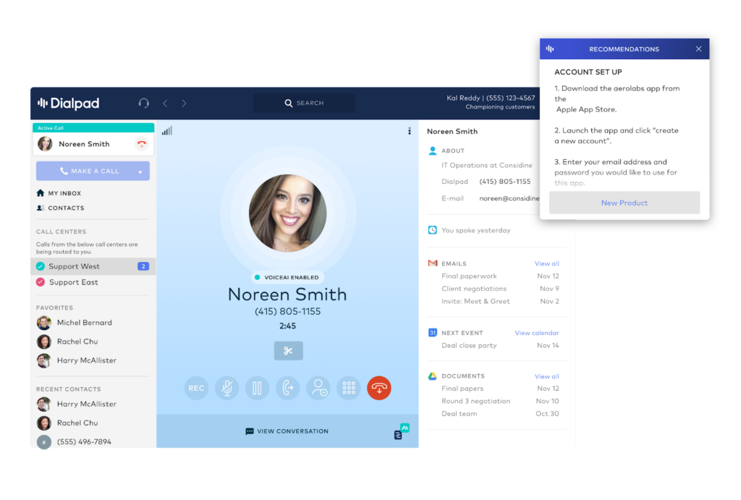Click the Google Drive Documents icon

coord(433,376)
